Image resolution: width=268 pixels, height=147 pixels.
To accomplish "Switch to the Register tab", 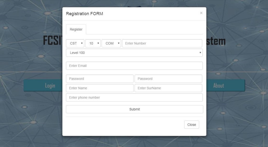I will (76, 29).
